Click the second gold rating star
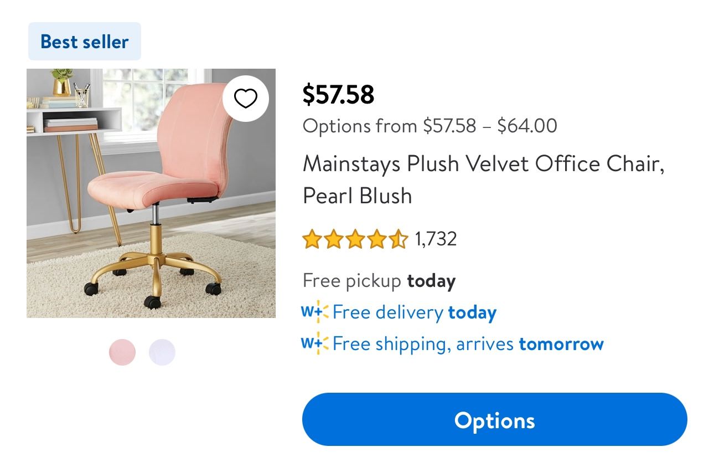 333,240
